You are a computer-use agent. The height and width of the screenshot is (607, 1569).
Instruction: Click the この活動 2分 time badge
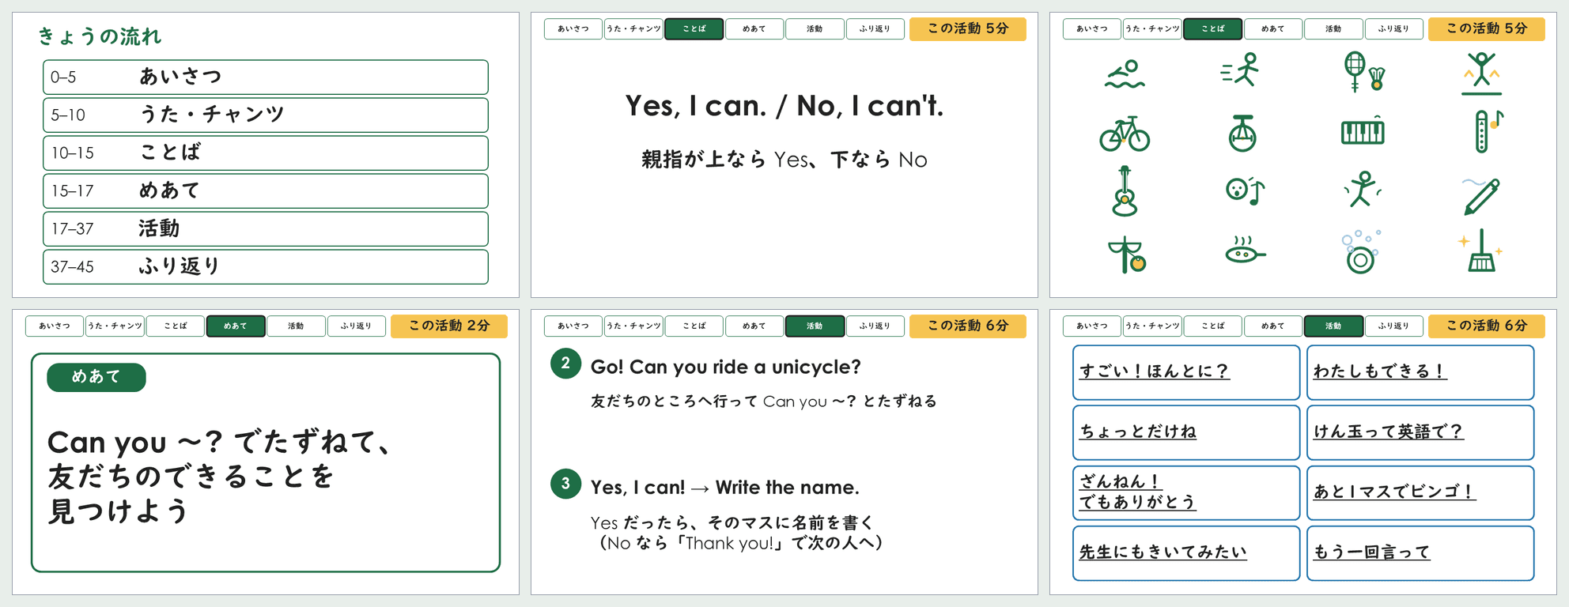click(449, 326)
